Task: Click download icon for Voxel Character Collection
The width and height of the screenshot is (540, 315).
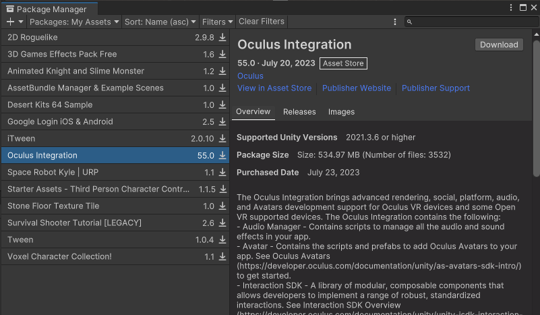Action: (x=222, y=257)
